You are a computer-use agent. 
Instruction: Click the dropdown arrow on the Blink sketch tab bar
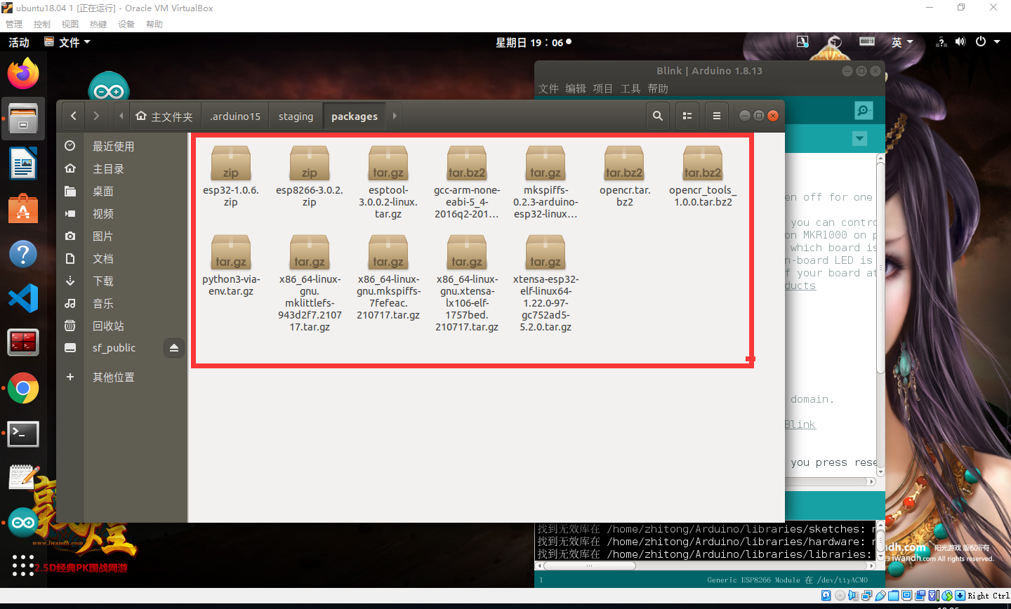point(859,138)
